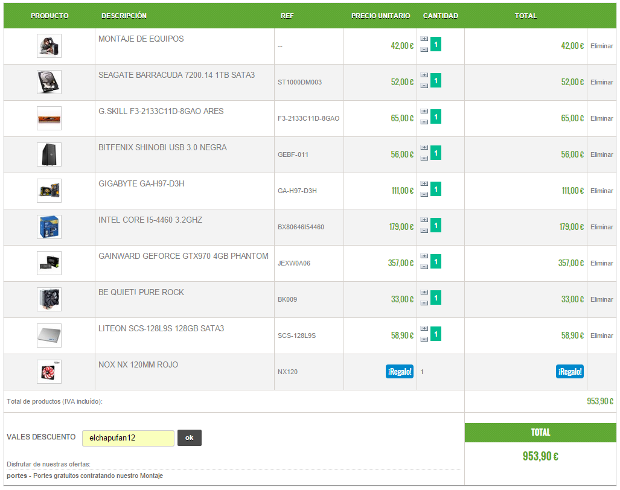620x490 pixels.
Task: Open the G.Skill Ares RAM thumbnail
Action: 49,118
